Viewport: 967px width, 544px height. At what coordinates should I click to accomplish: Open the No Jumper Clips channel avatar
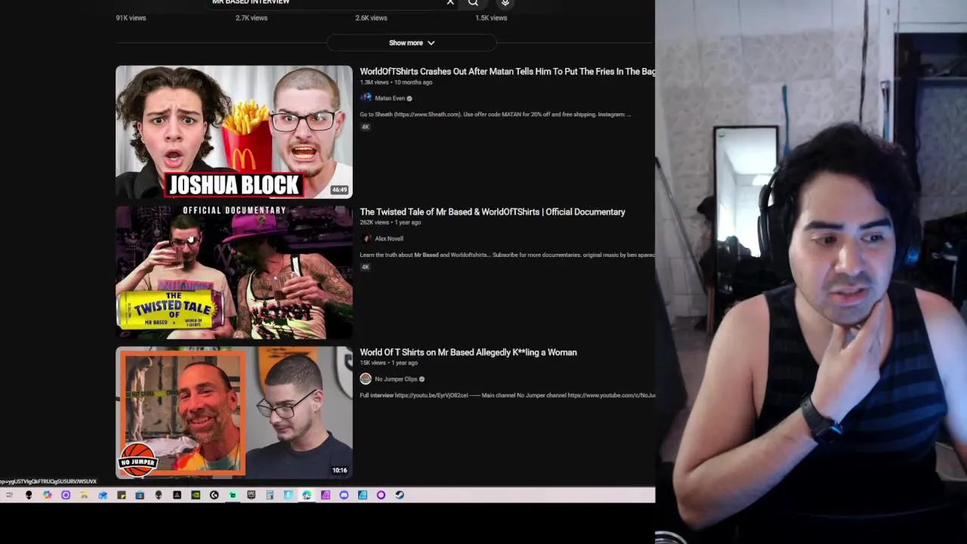(x=366, y=379)
